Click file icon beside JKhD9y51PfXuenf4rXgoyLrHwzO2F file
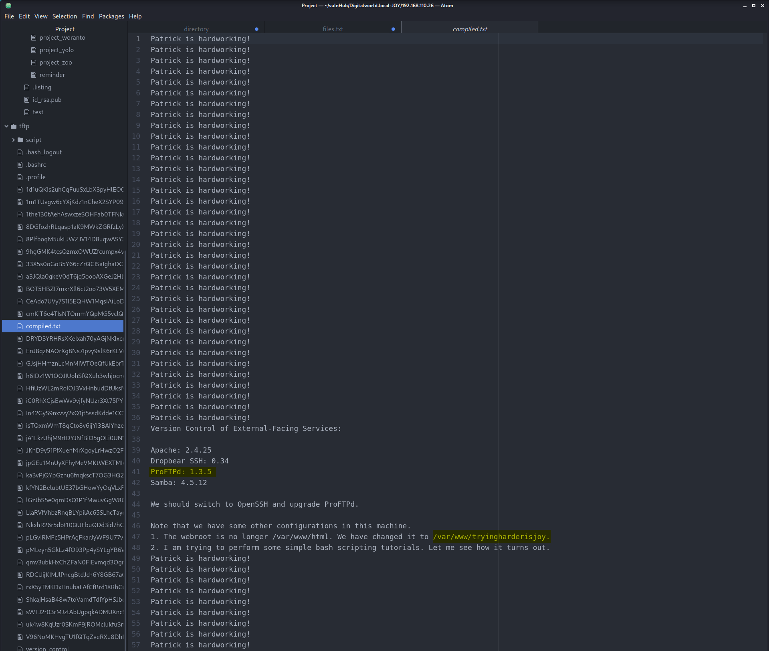769x651 pixels. (x=20, y=451)
